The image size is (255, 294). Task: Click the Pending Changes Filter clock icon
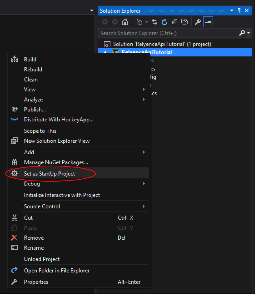tap(140, 22)
